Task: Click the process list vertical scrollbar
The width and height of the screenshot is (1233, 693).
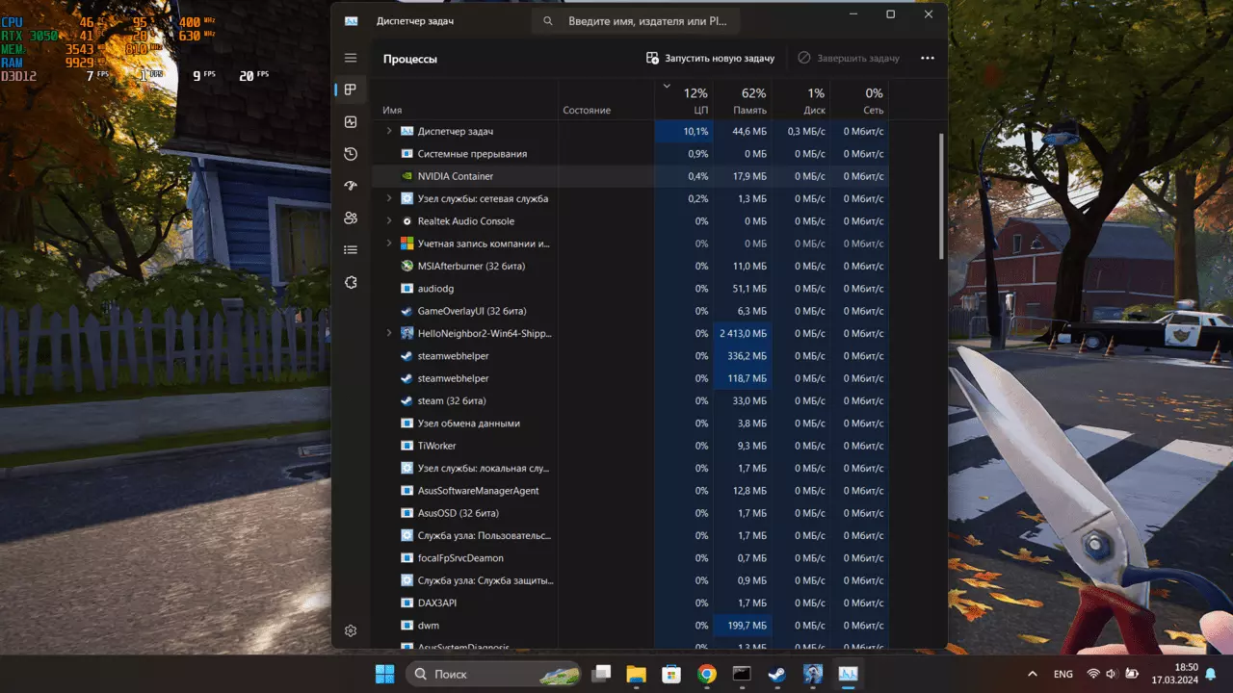Action: click(941, 197)
